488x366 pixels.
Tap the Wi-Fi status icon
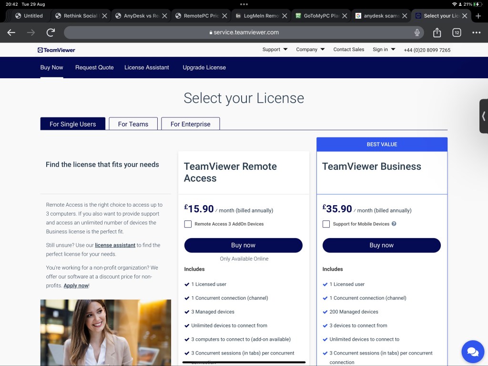454,4
